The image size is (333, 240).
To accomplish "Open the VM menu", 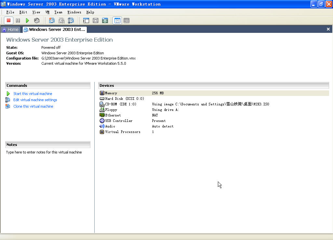I will 47,12.
